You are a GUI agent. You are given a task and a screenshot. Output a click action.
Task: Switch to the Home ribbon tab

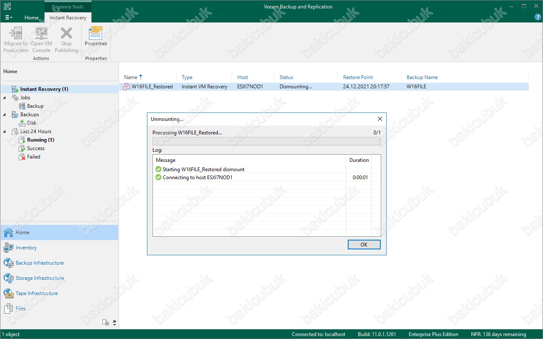click(31, 18)
